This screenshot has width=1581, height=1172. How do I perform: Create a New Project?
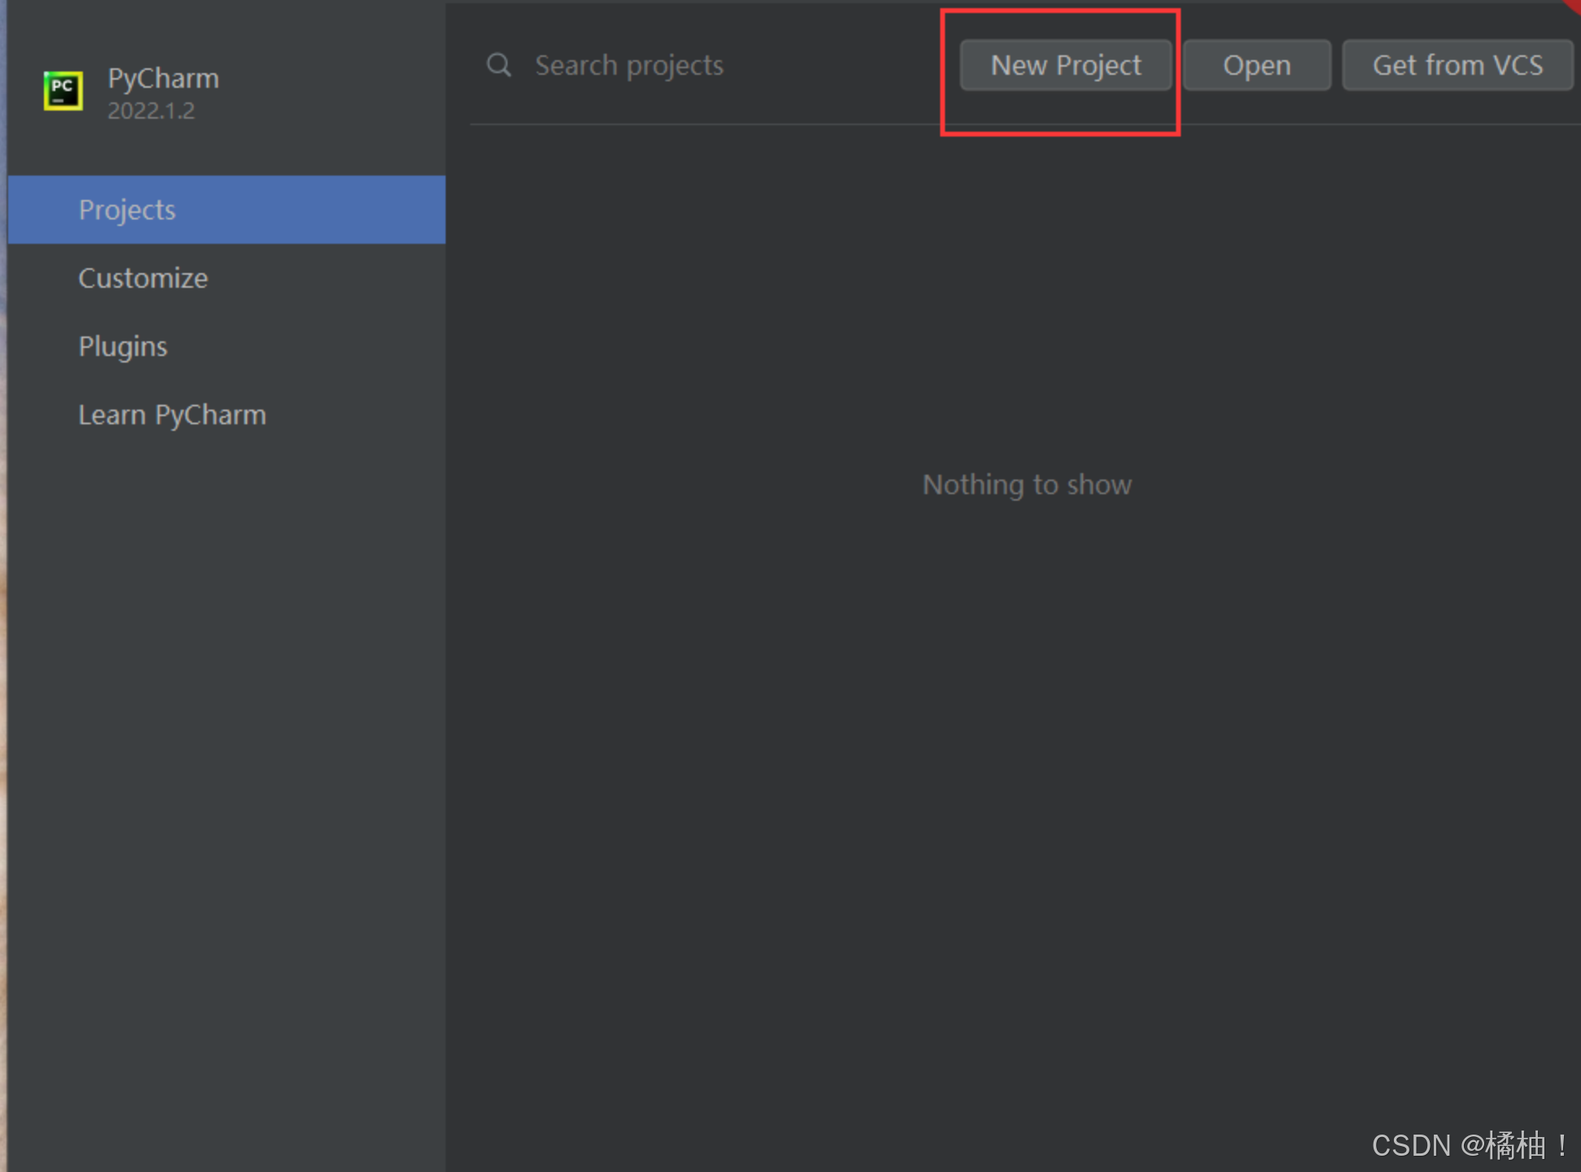1065,65
